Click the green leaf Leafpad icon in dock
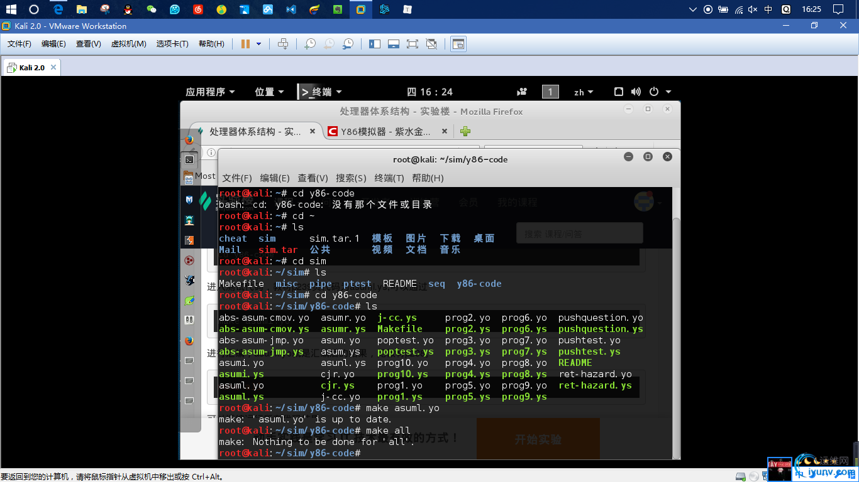This screenshot has width=859, height=482. pos(189,300)
